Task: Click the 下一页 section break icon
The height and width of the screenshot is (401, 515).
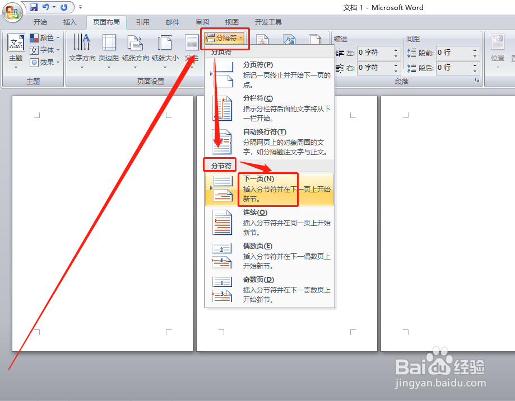Action: [222, 189]
